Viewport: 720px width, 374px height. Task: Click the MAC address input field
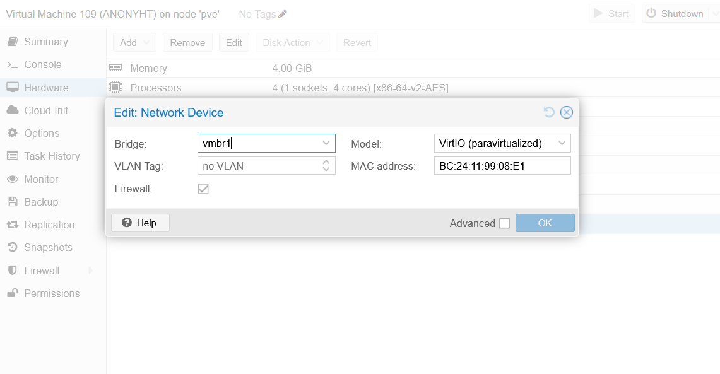pos(502,166)
